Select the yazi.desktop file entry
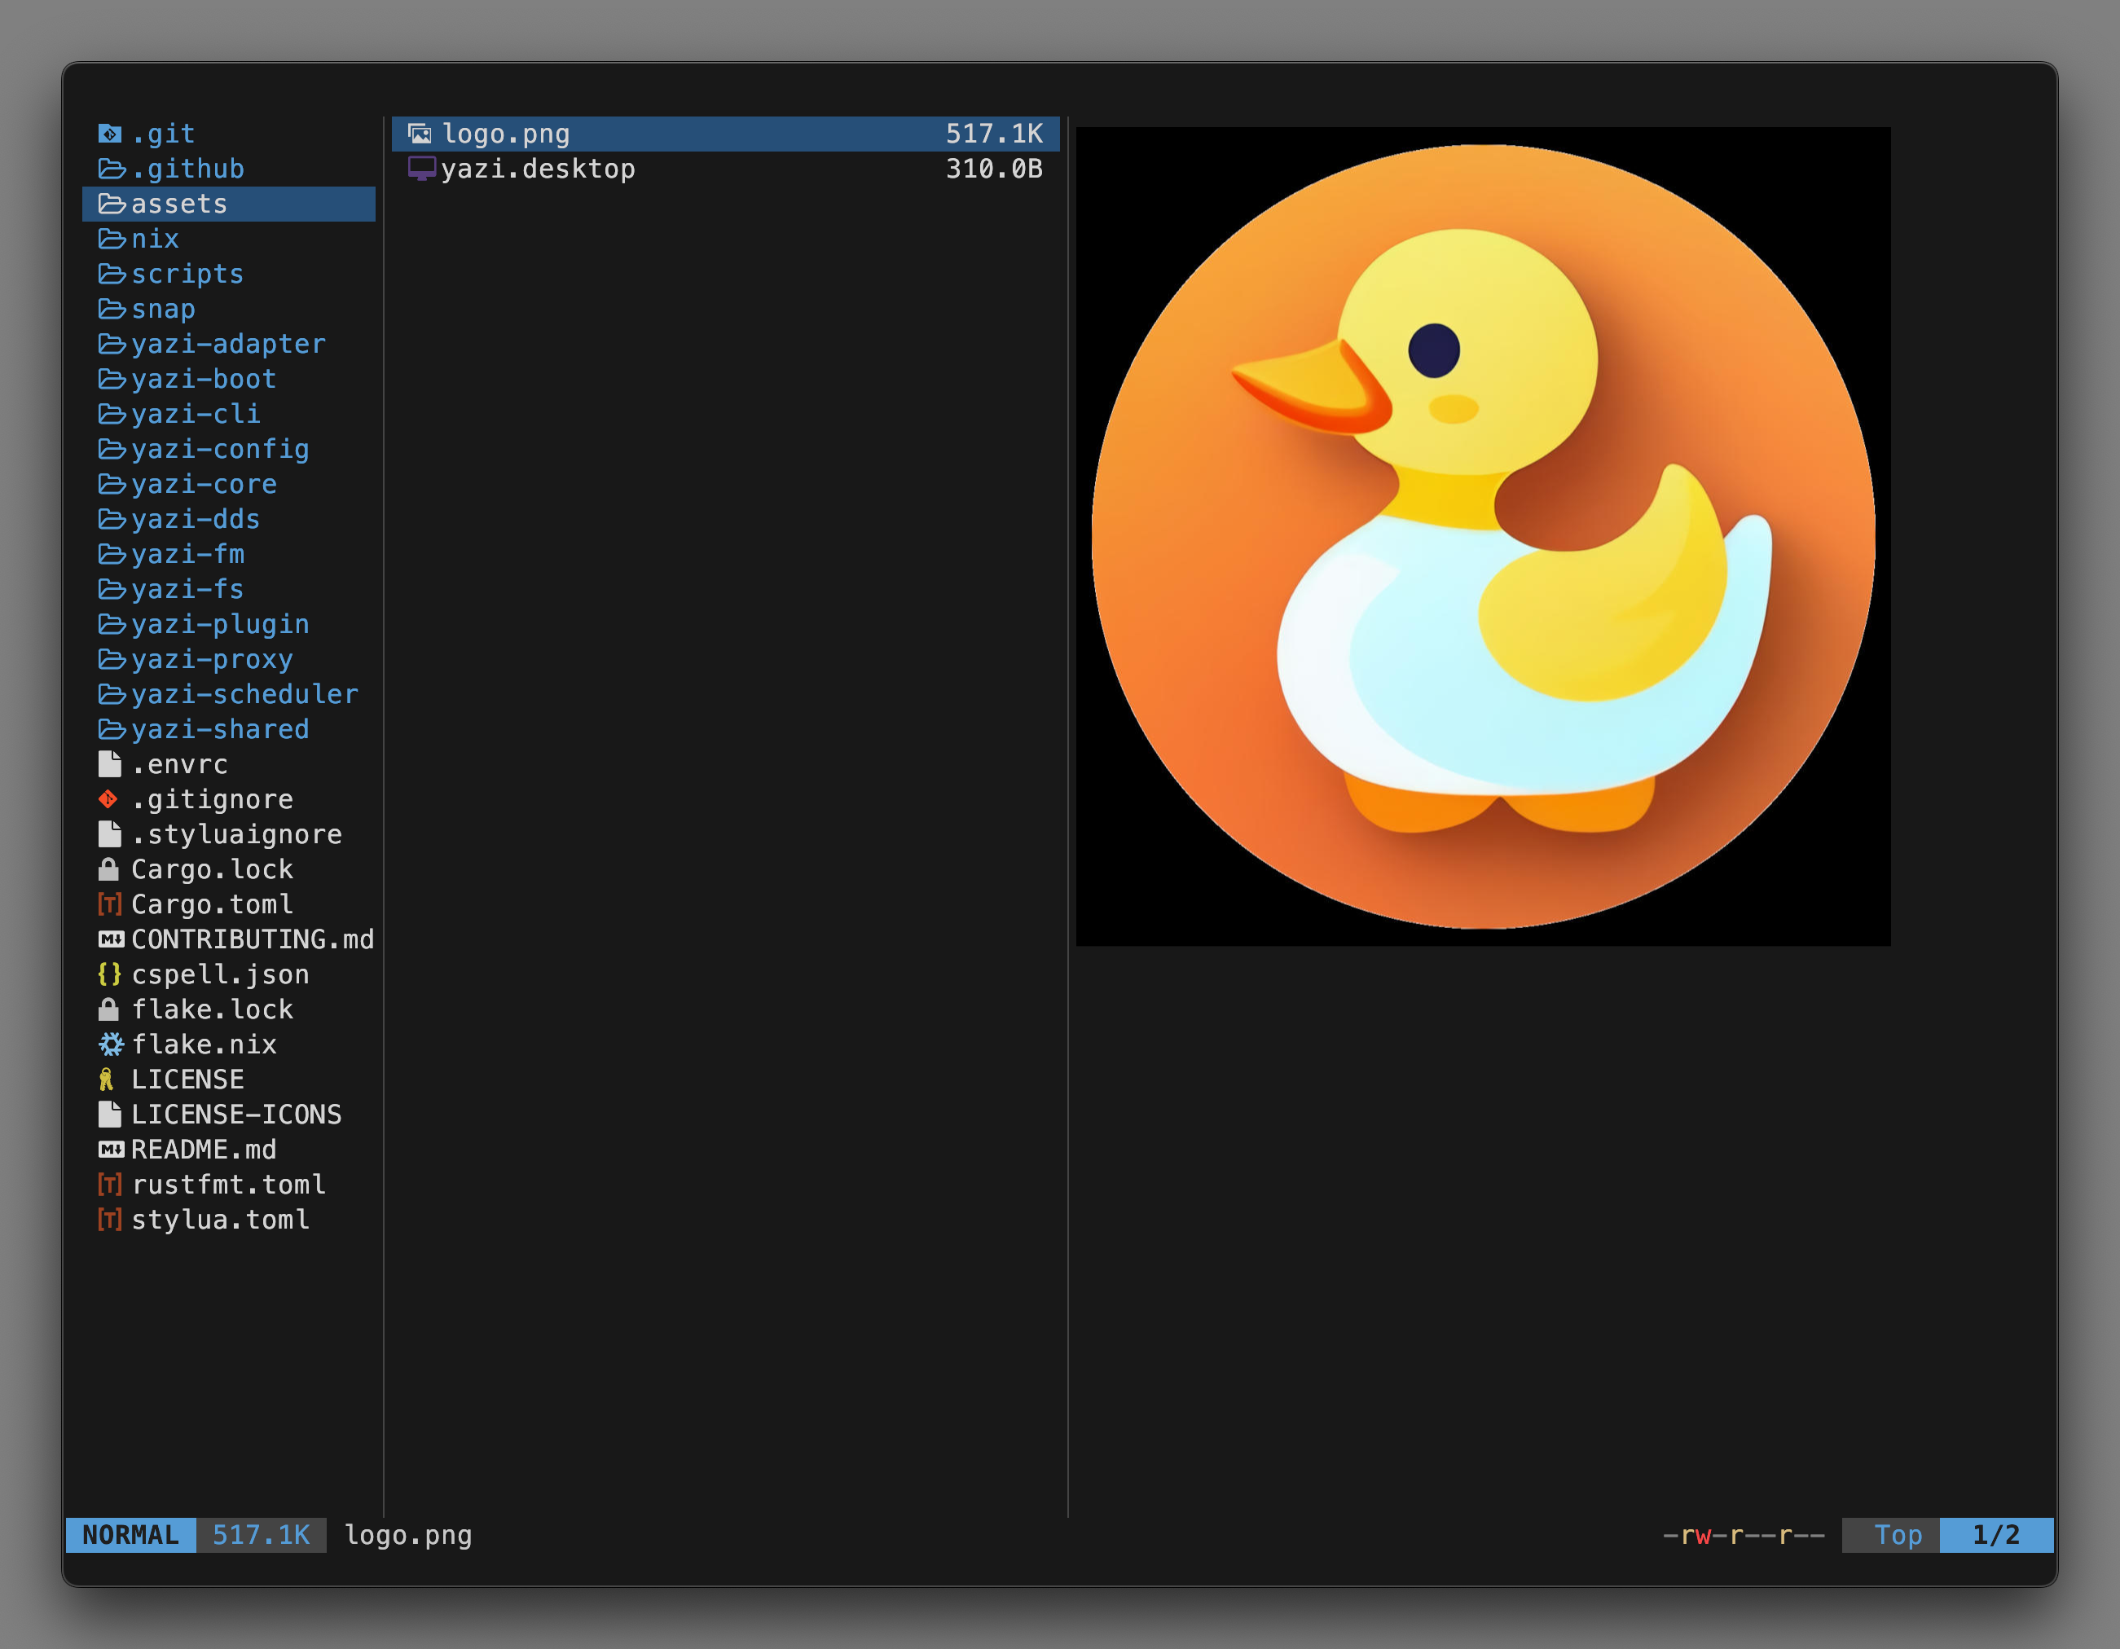2120x1649 pixels. (539, 168)
